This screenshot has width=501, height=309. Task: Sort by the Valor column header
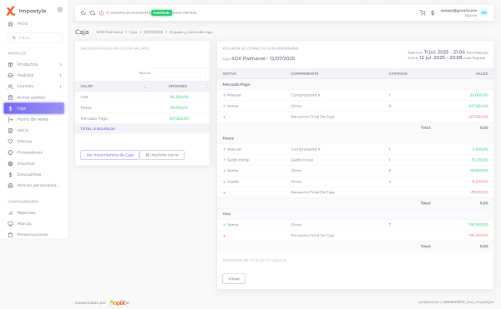click(112, 87)
